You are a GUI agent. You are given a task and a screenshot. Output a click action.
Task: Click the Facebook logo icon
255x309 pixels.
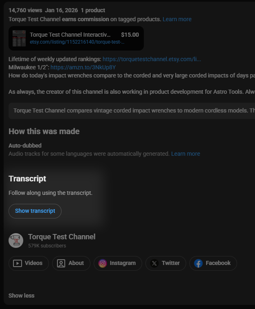point(198,263)
